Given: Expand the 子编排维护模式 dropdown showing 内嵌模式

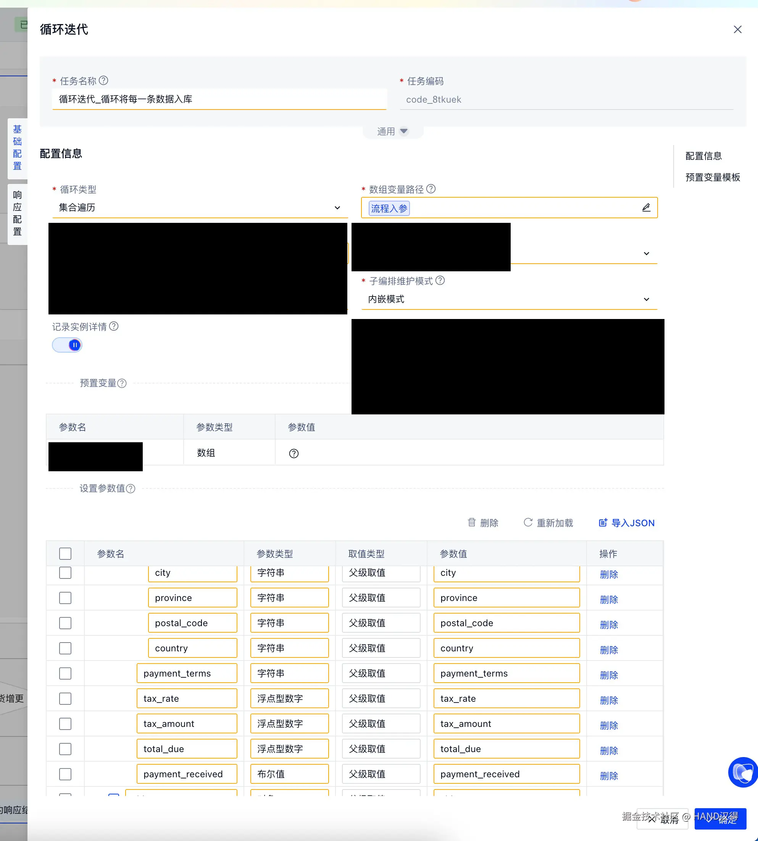Looking at the screenshot, I should pyautogui.click(x=509, y=299).
